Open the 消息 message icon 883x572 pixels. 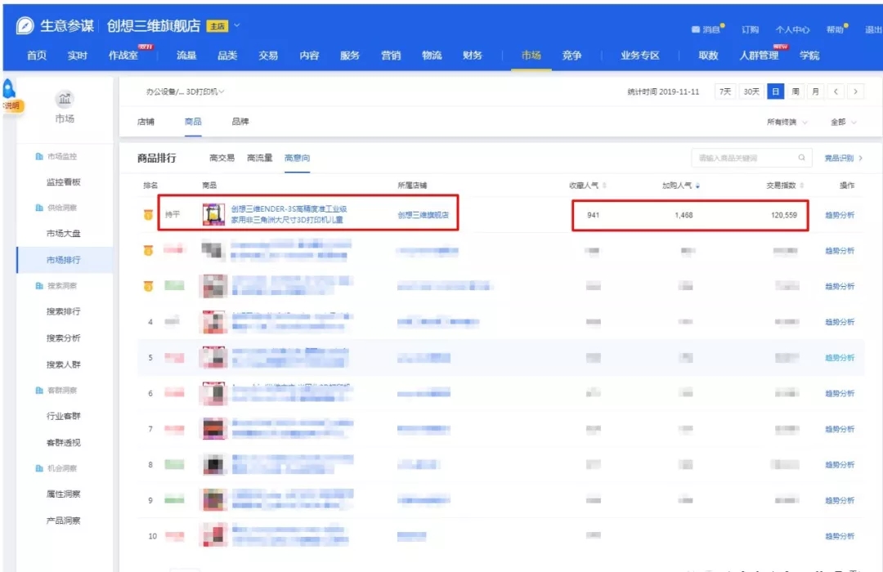tap(696, 29)
